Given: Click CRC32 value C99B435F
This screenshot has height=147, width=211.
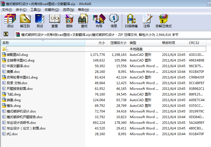Looking at the screenshot, I should coord(196,77).
